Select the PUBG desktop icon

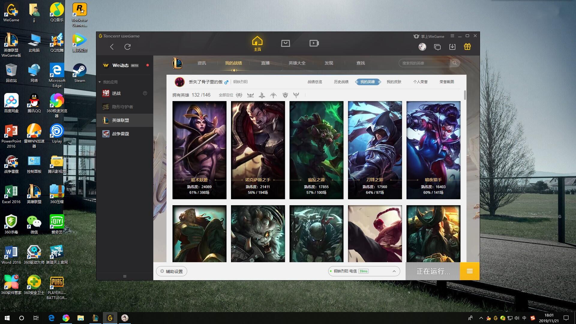tap(57, 288)
